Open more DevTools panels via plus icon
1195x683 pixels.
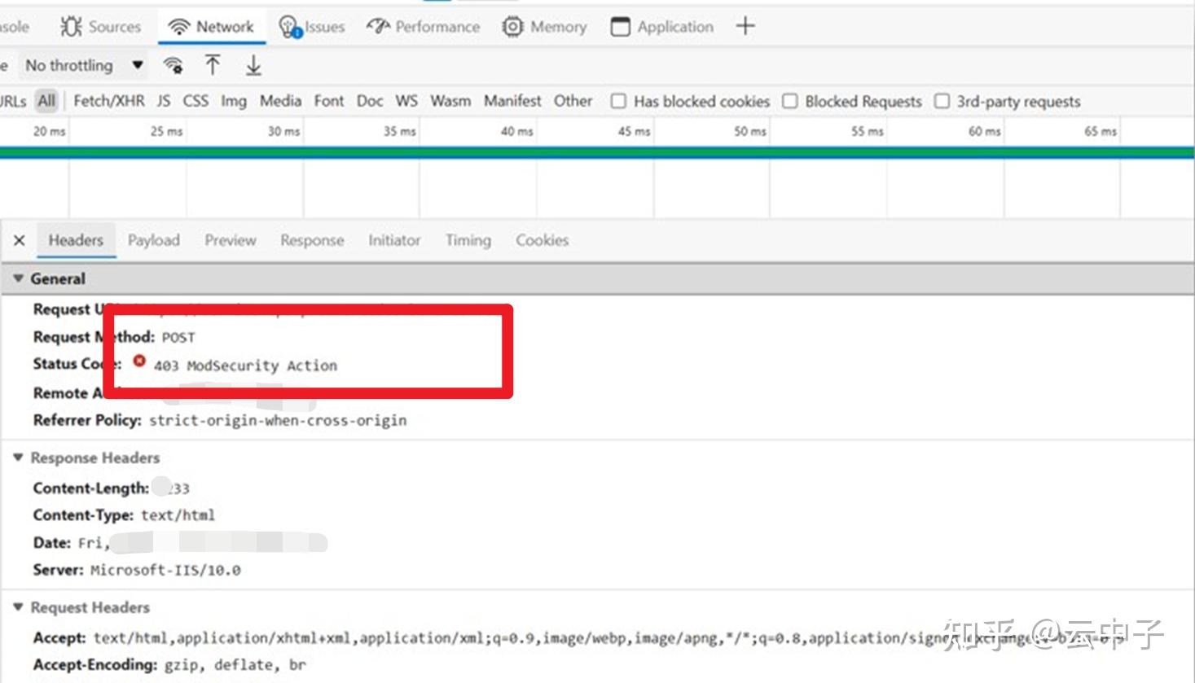pos(745,26)
